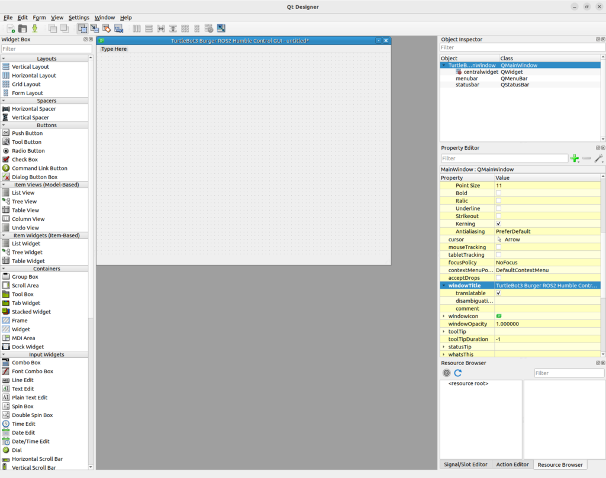The width and height of the screenshot is (606, 478).
Task: Uncheck the Kerning checkbox
Action: click(498, 224)
